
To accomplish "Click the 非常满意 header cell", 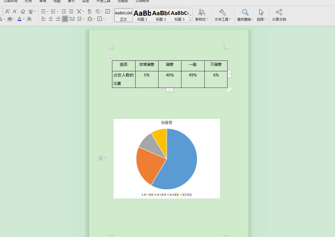I will pos(147,66).
